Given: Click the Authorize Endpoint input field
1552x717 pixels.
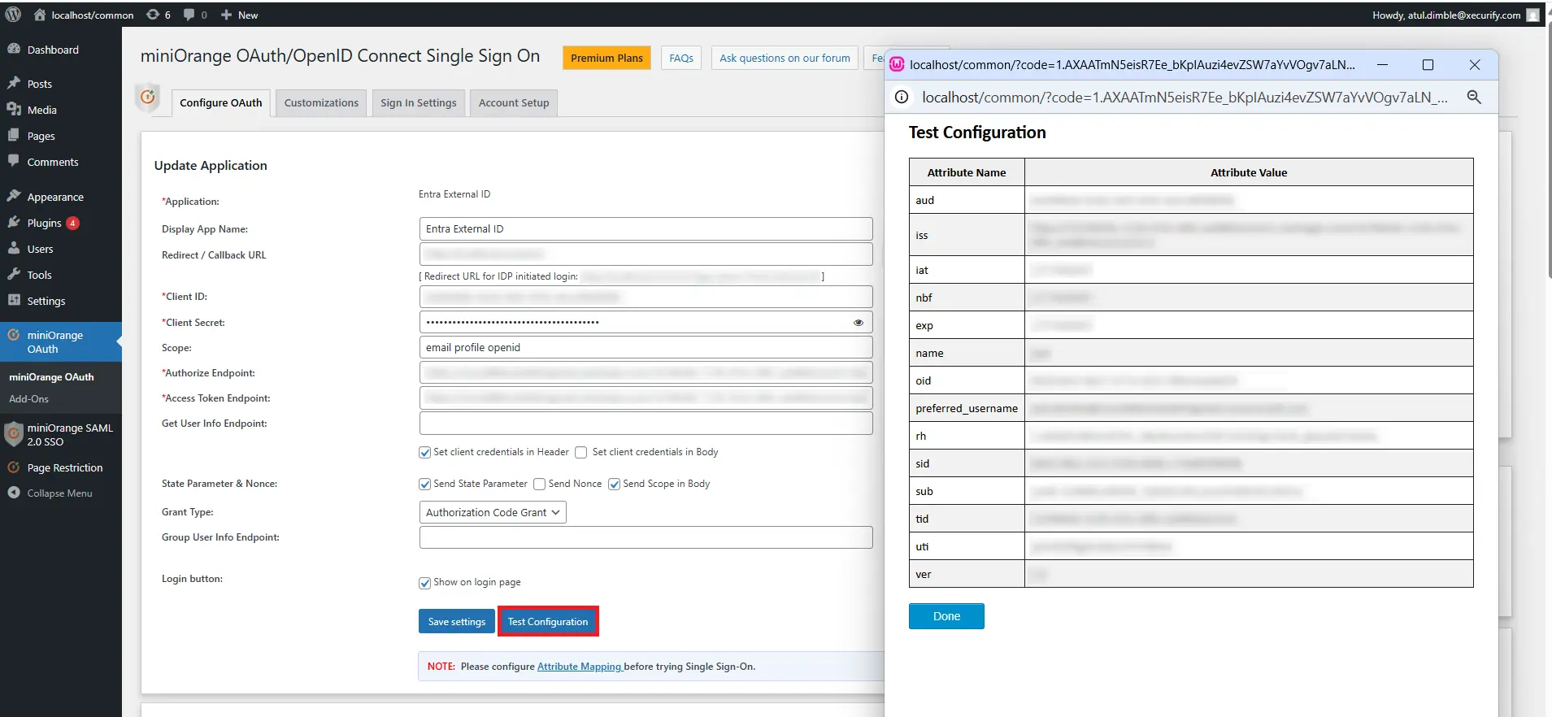Looking at the screenshot, I should pyautogui.click(x=646, y=372).
